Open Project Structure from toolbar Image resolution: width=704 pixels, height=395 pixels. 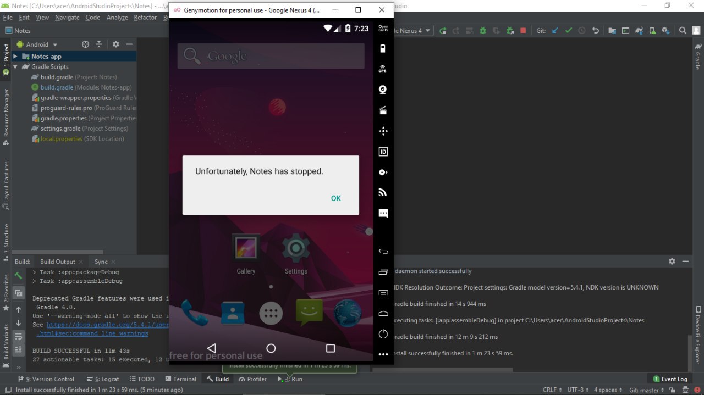pos(612,31)
